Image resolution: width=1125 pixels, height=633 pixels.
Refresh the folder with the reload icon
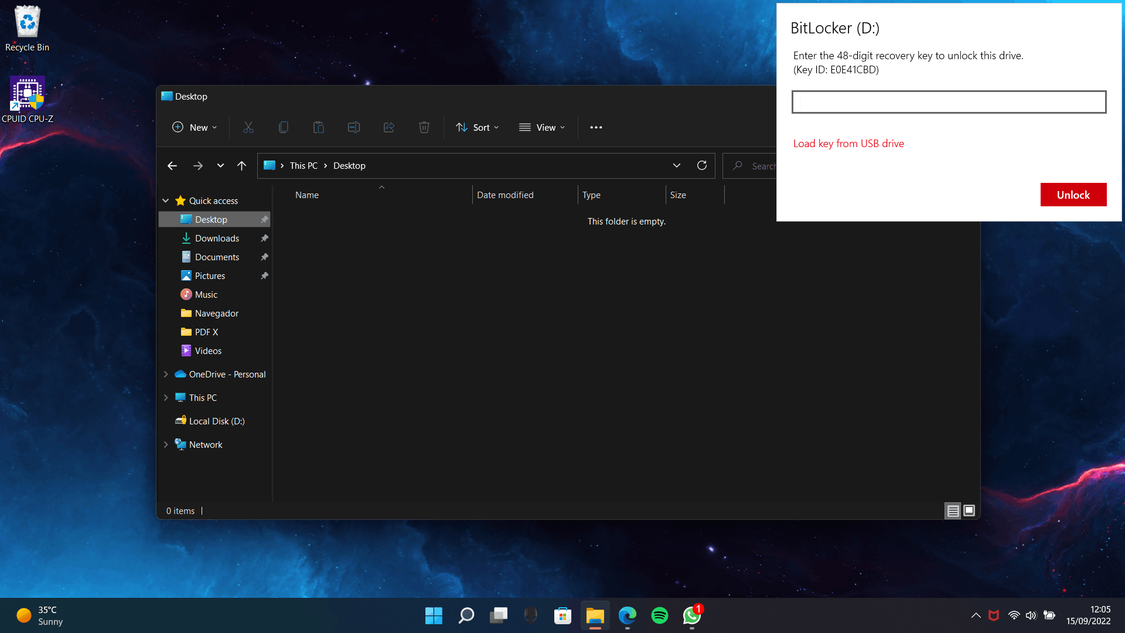[702, 166]
